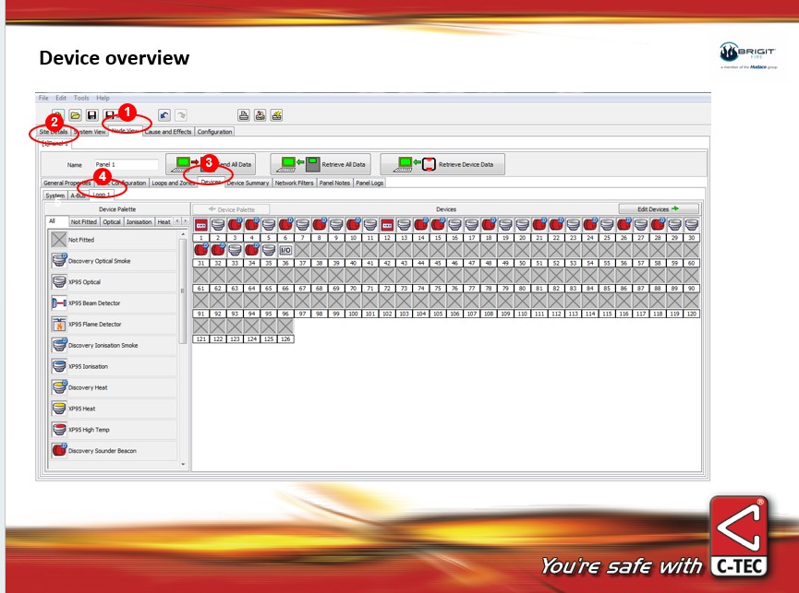This screenshot has height=593, width=799.
Task: Click the Undo arrow in toolbar
Action: (163, 114)
